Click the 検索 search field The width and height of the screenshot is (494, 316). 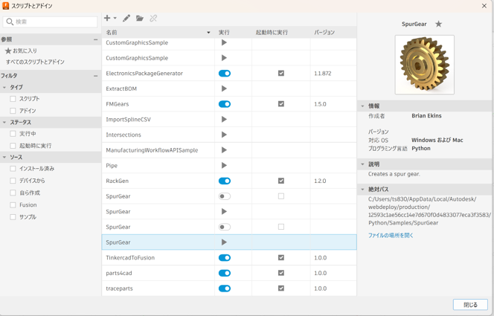tap(50, 22)
